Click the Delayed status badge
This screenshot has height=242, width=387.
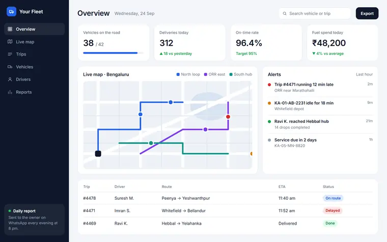(x=333, y=210)
